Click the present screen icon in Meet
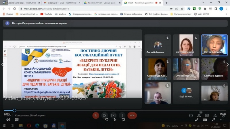This screenshot has height=129, width=230. [113, 115]
